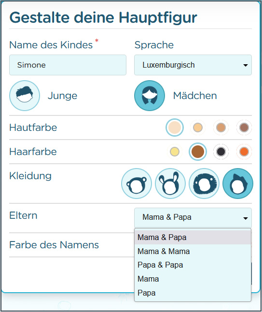Choose the bear costume under Kleidung
This screenshot has width=262, height=312.
click(137, 184)
